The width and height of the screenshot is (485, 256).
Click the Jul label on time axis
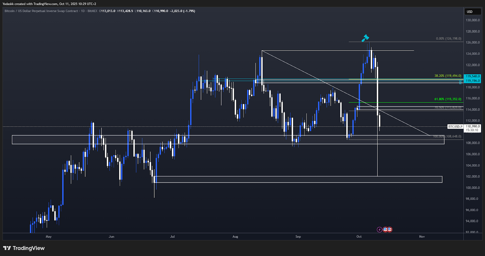pyautogui.click(x=172, y=237)
